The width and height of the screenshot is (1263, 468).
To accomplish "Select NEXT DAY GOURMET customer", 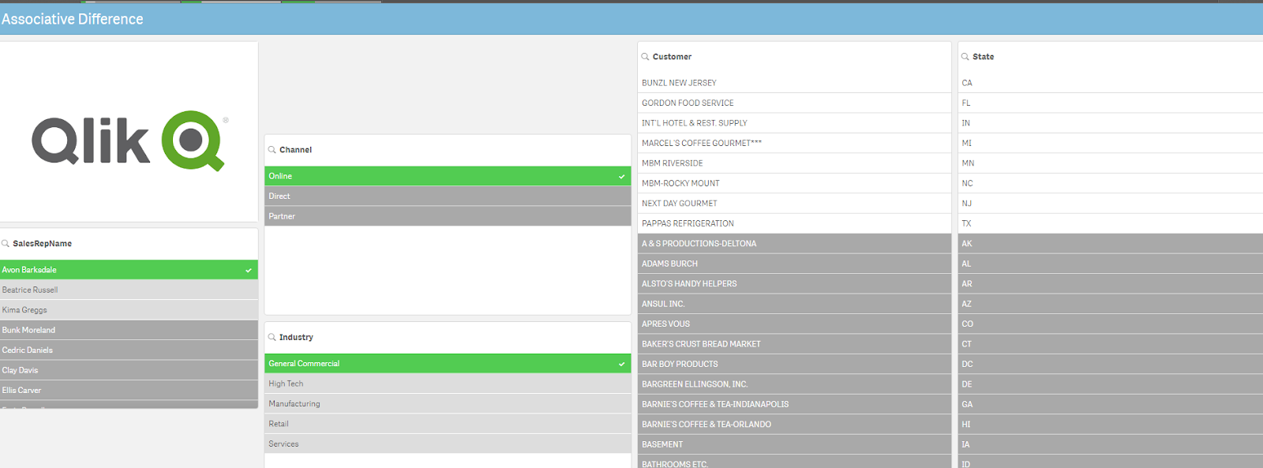I will coord(794,204).
